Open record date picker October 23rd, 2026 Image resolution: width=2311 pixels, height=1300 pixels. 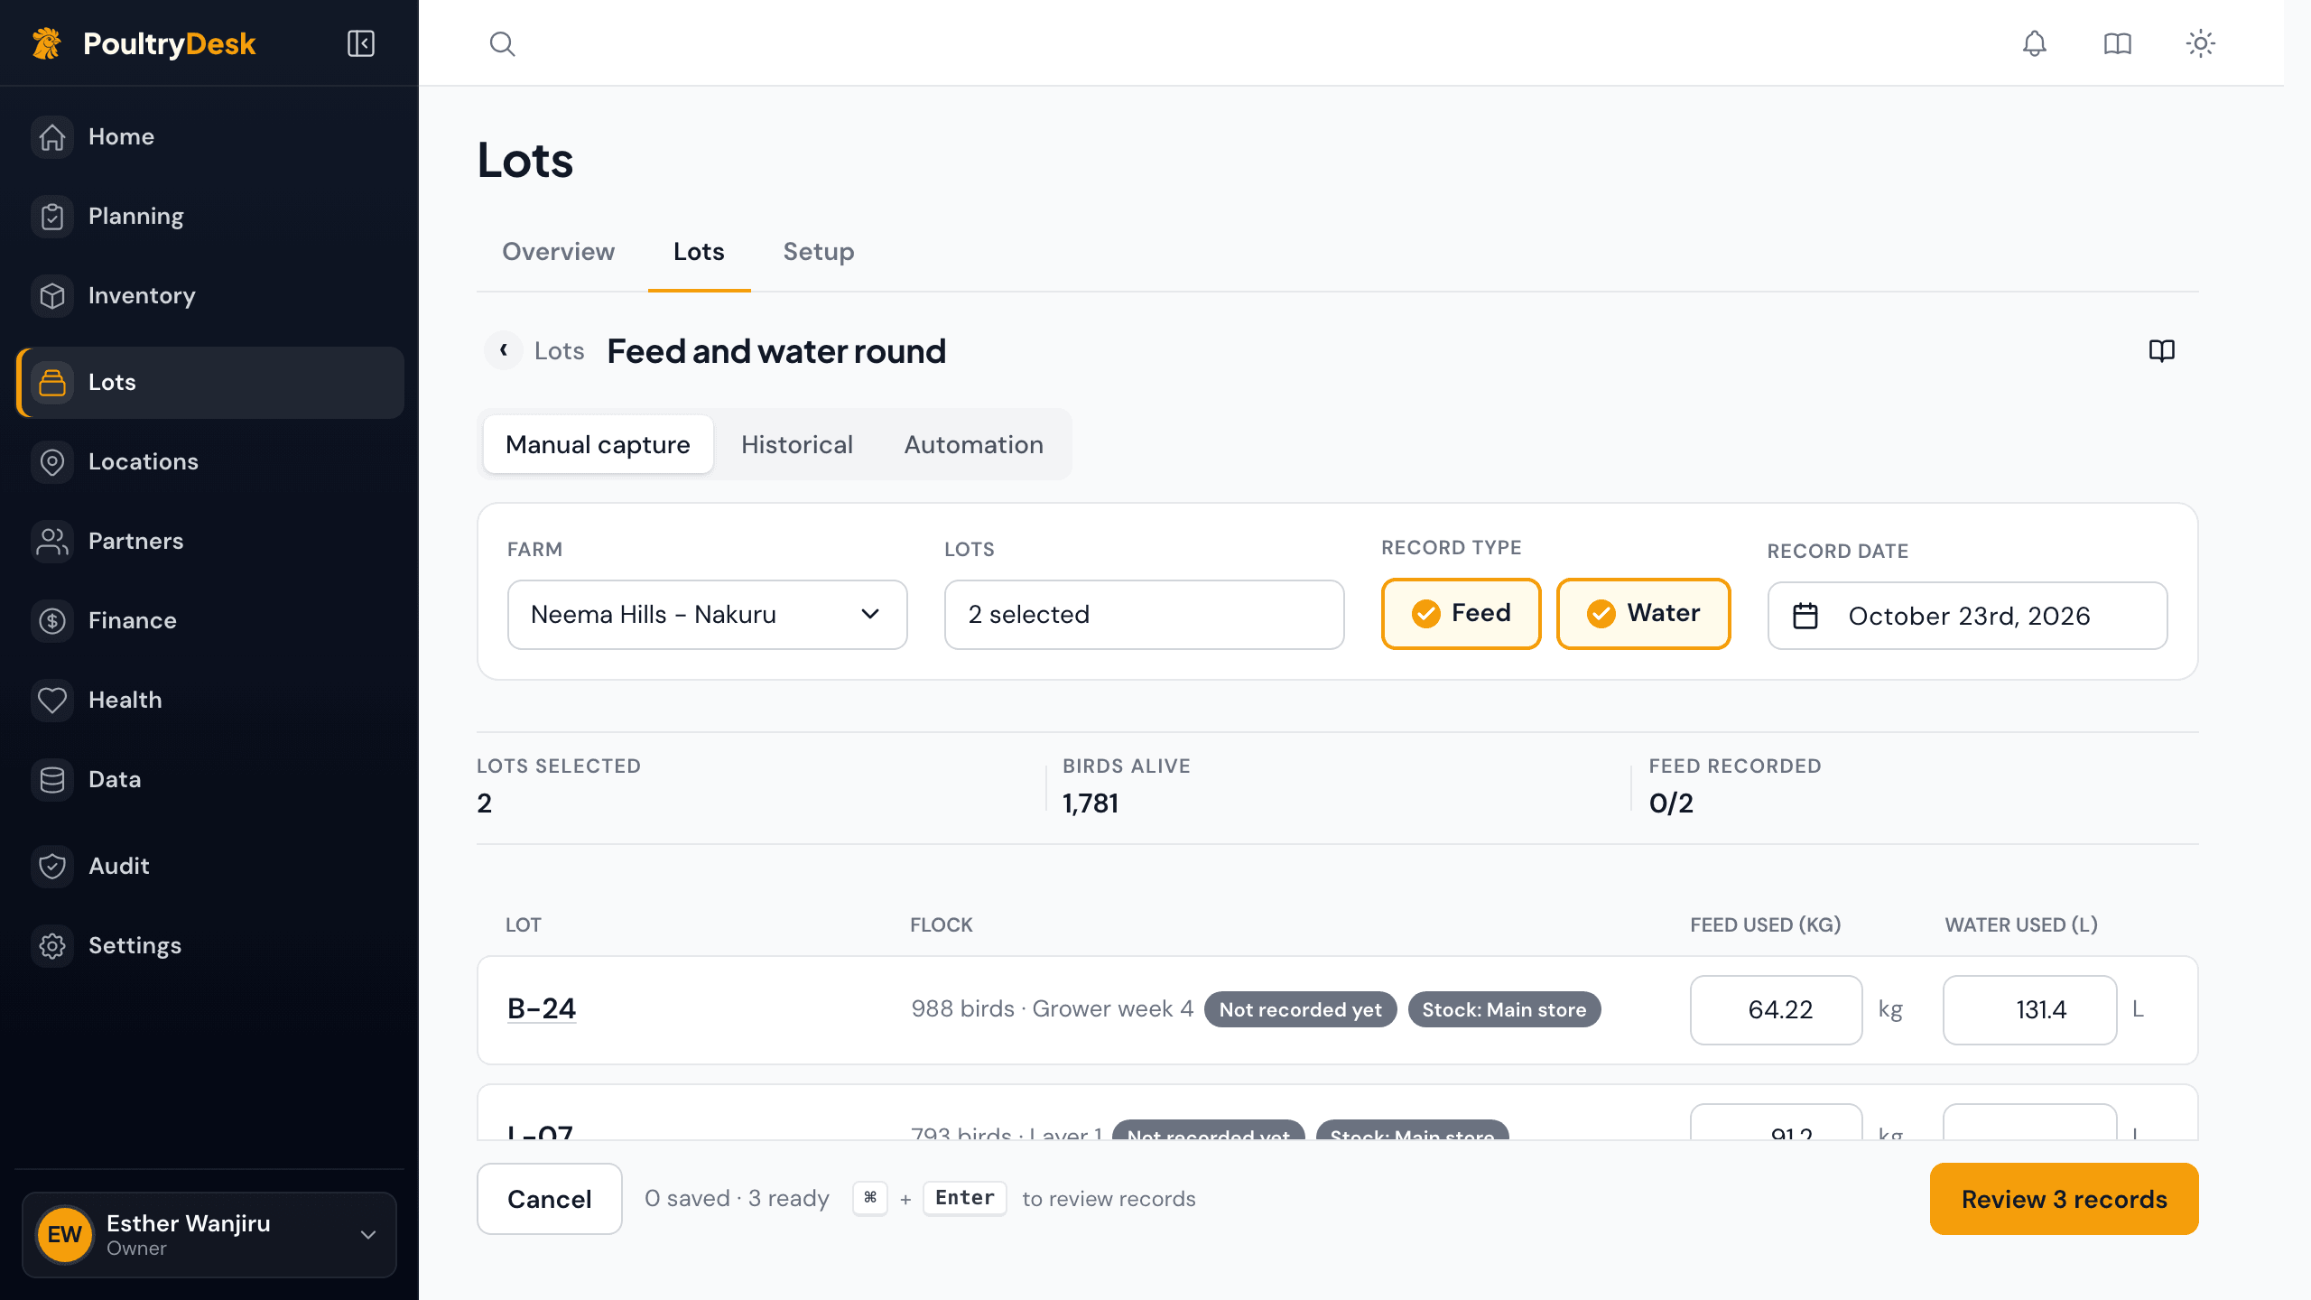1967,616
